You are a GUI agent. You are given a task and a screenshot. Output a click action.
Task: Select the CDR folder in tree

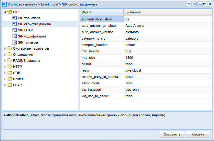point(16,73)
